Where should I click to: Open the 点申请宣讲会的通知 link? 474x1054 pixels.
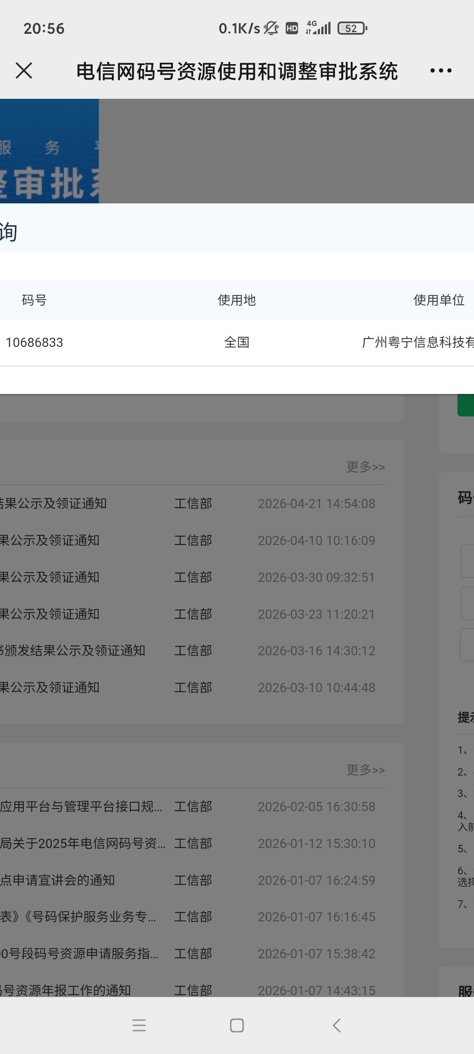coord(57,881)
